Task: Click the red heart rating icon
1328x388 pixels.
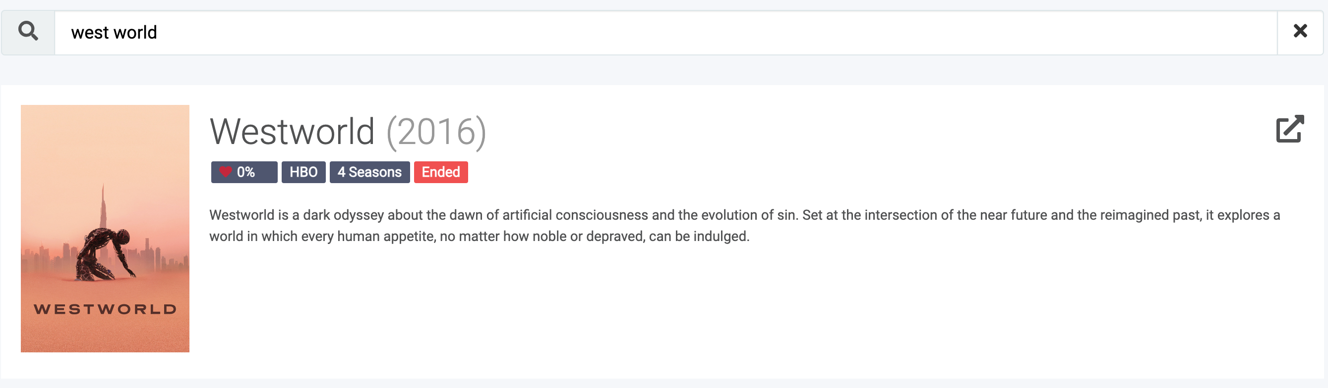Action: pyautogui.click(x=225, y=172)
